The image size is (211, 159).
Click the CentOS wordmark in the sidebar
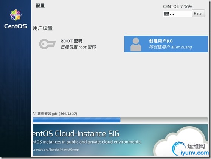[x=16, y=26]
